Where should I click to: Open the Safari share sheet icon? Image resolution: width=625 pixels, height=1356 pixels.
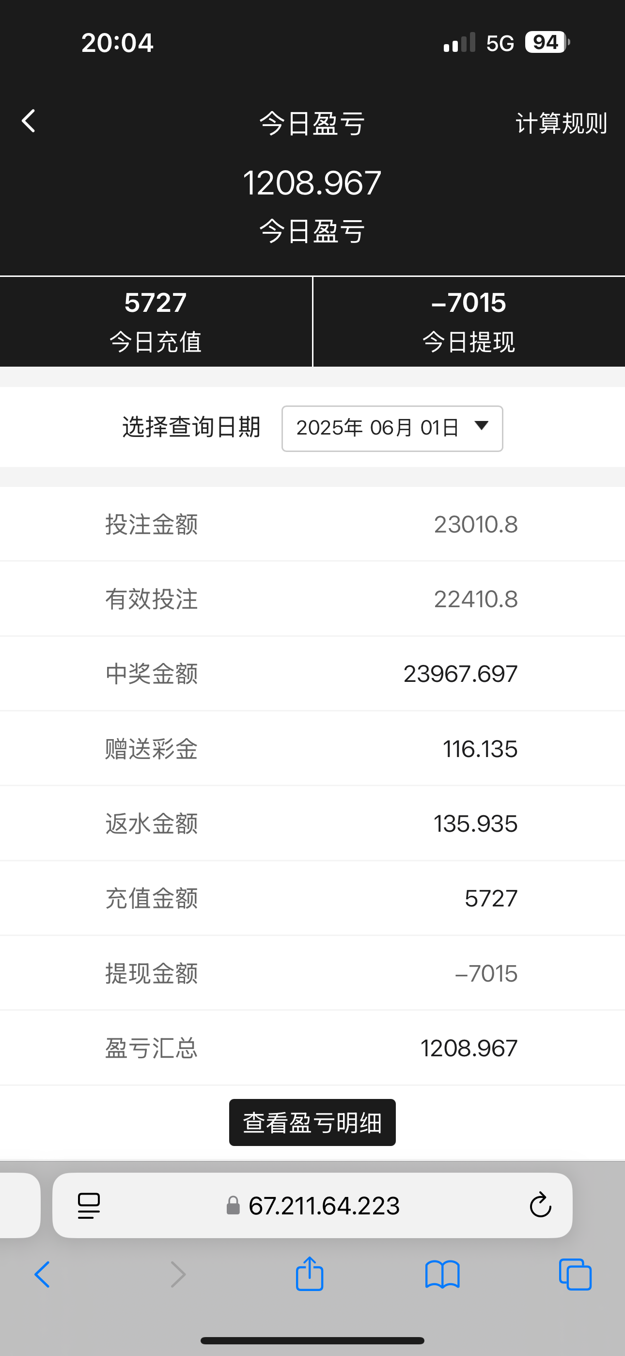click(x=309, y=1274)
